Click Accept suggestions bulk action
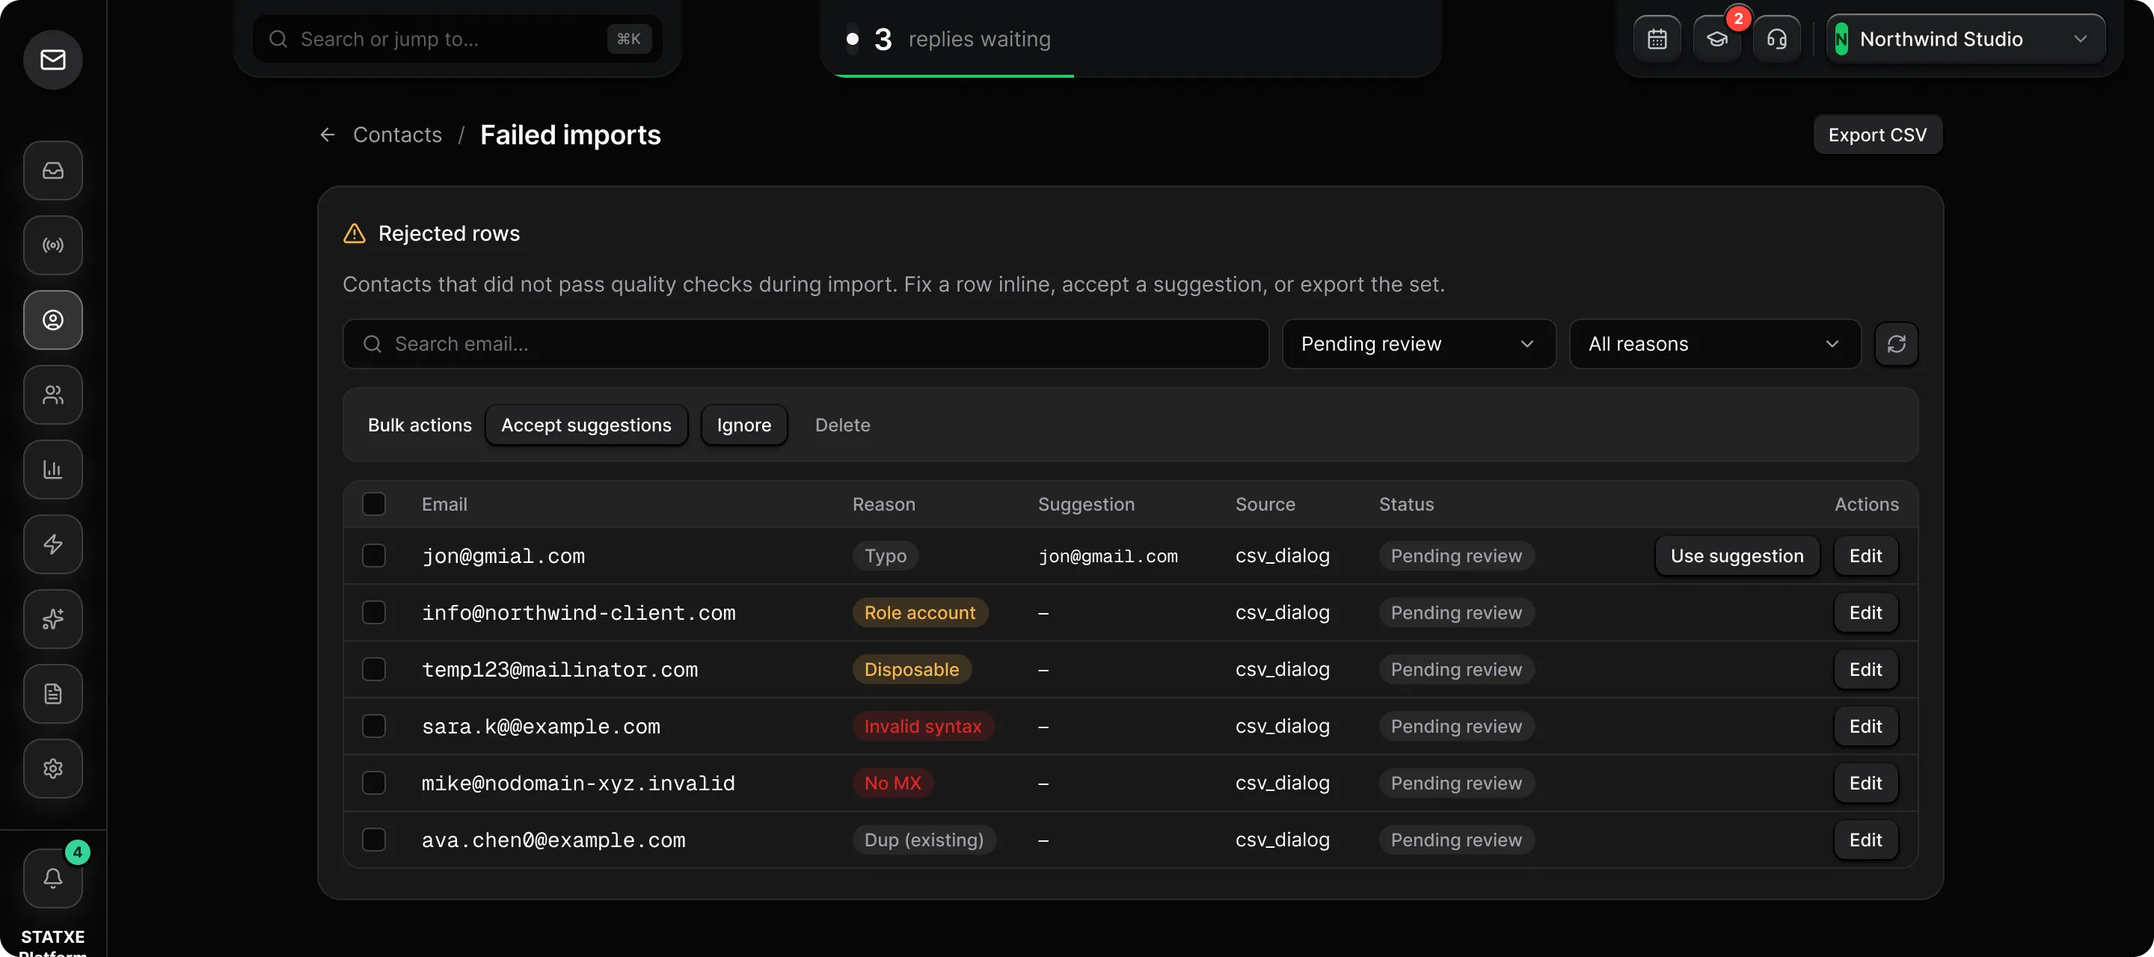Viewport: 2154px width, 957px height. (x=586, y=425)
